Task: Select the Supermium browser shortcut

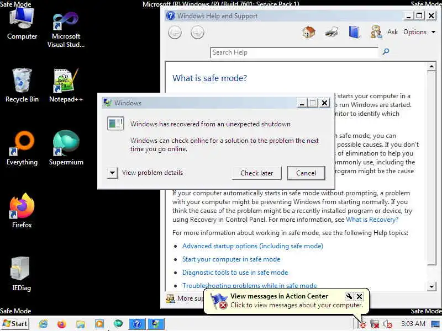Action: 66,148
